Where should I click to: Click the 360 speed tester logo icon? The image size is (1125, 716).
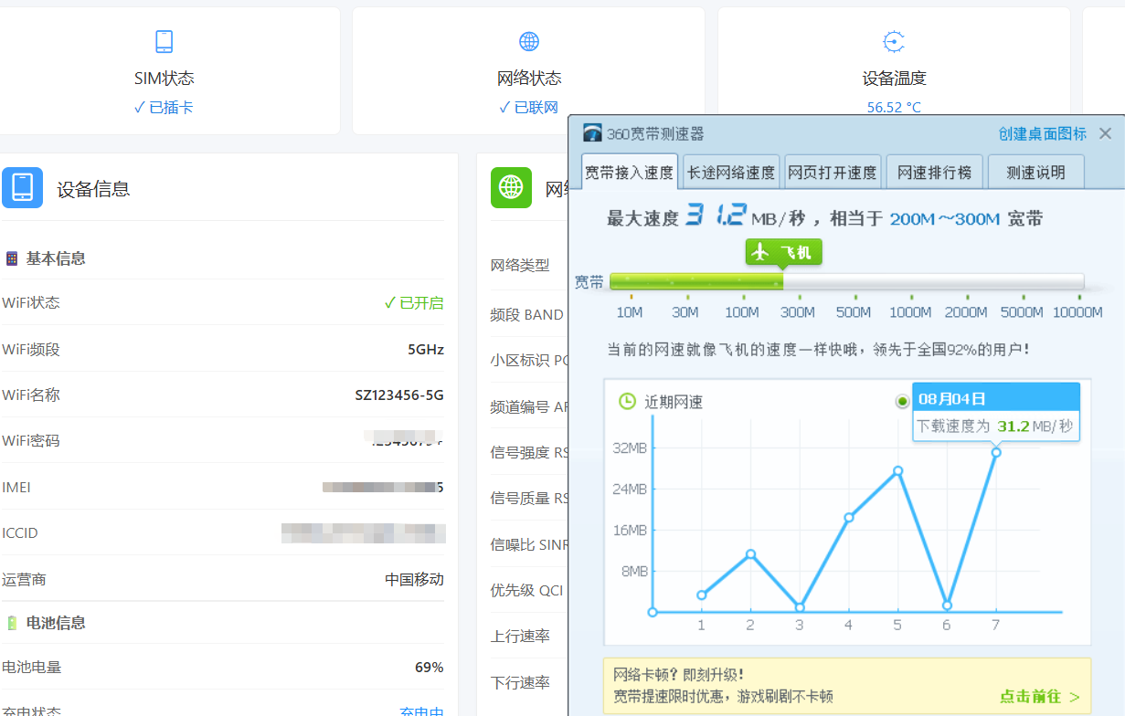[x=592, y=133]
